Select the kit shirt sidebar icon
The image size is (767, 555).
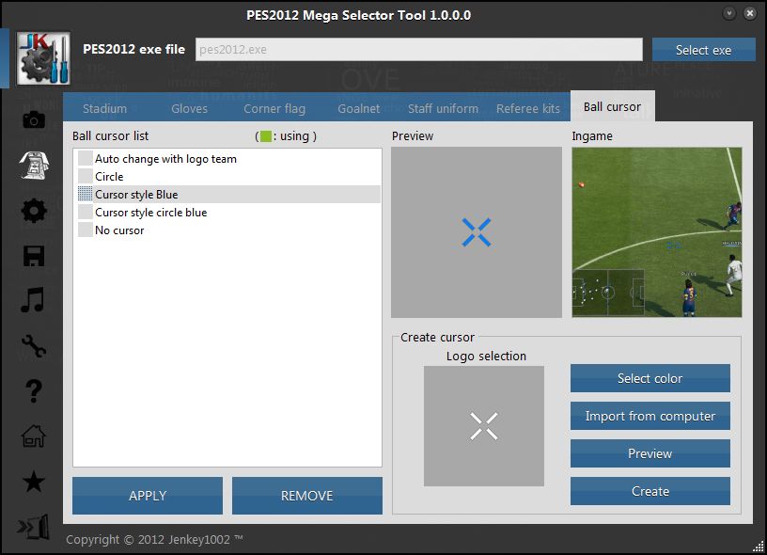(34, 165)
